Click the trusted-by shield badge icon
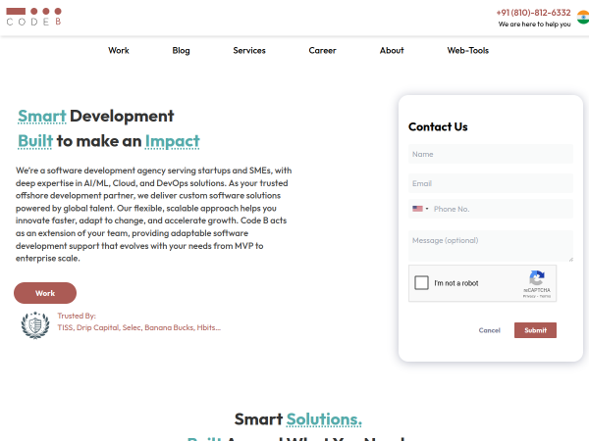The image size is (589, 441). click(35, 324)
